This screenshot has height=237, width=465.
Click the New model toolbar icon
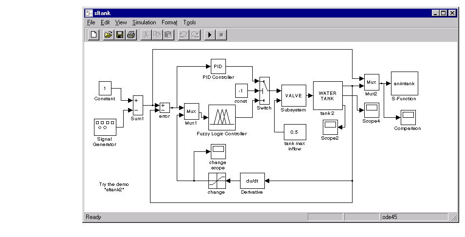tap(93, 35)
